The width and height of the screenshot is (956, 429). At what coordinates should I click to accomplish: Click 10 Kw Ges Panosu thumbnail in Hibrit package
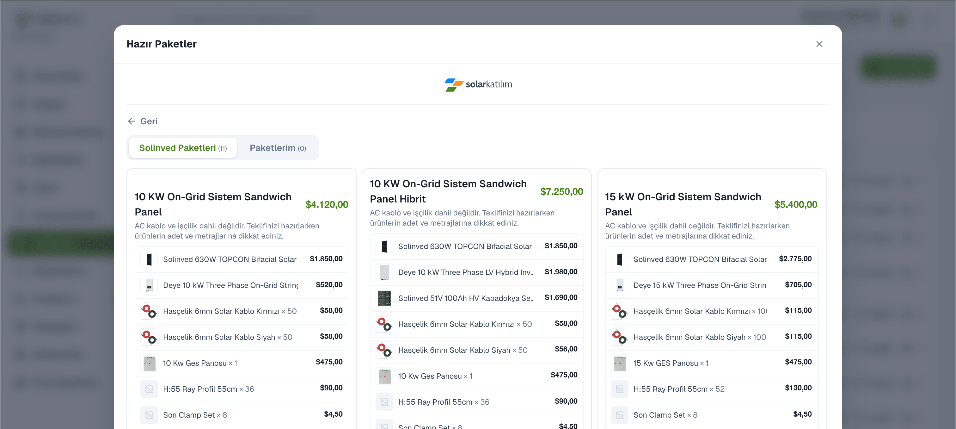coord(384,376)
